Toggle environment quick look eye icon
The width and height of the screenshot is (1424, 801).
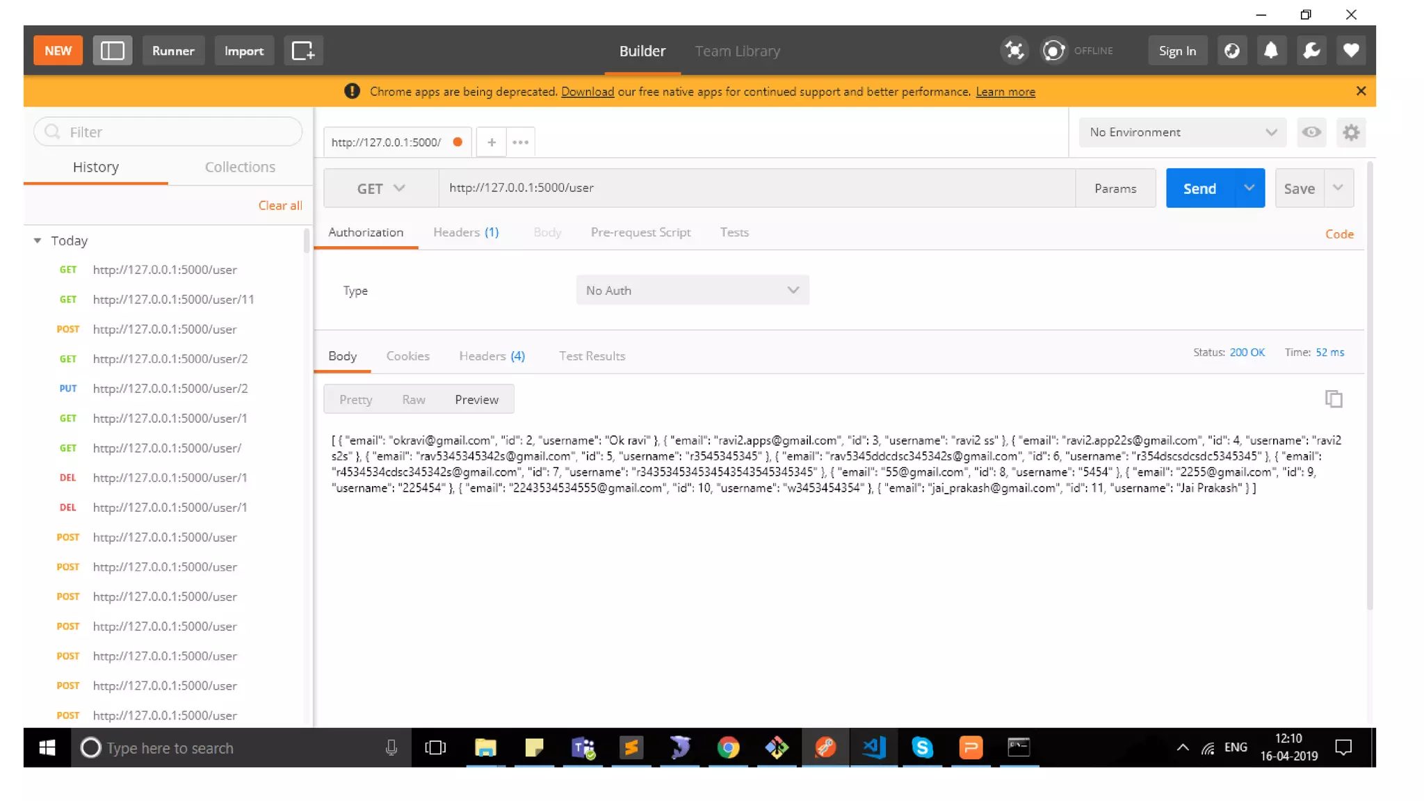tap(1311, 132)
